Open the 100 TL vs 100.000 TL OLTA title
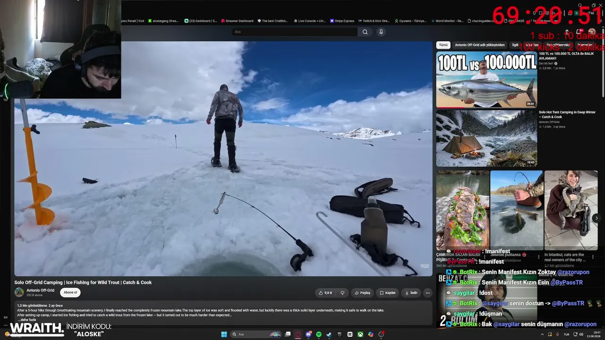Viewport: 605px width, 340px height. pyautogui.click(x=567, y=56)
